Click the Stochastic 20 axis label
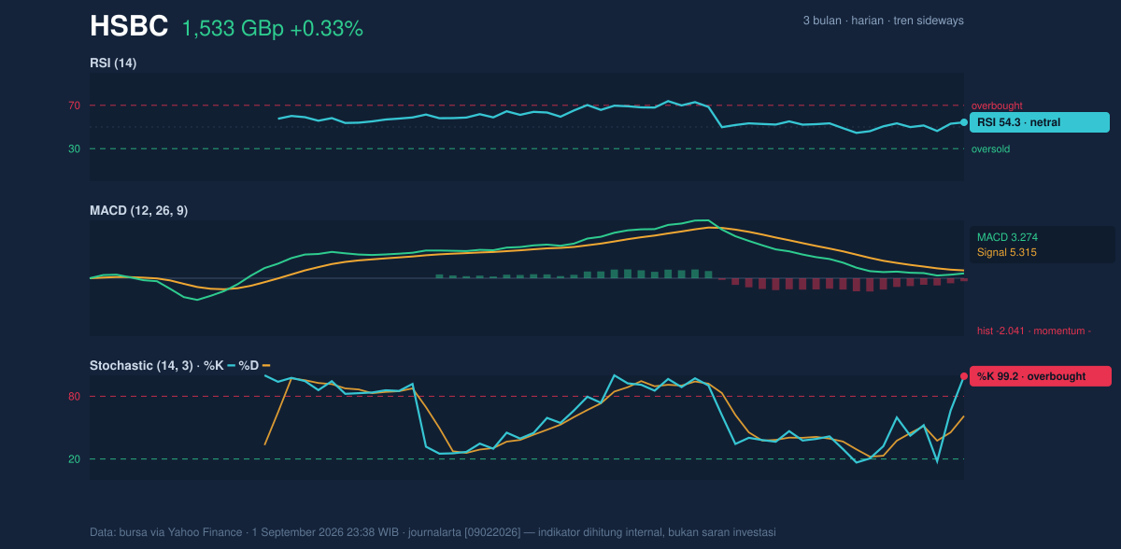The width and height of the screenshot is (1121, 549). [x=74, y=459]
